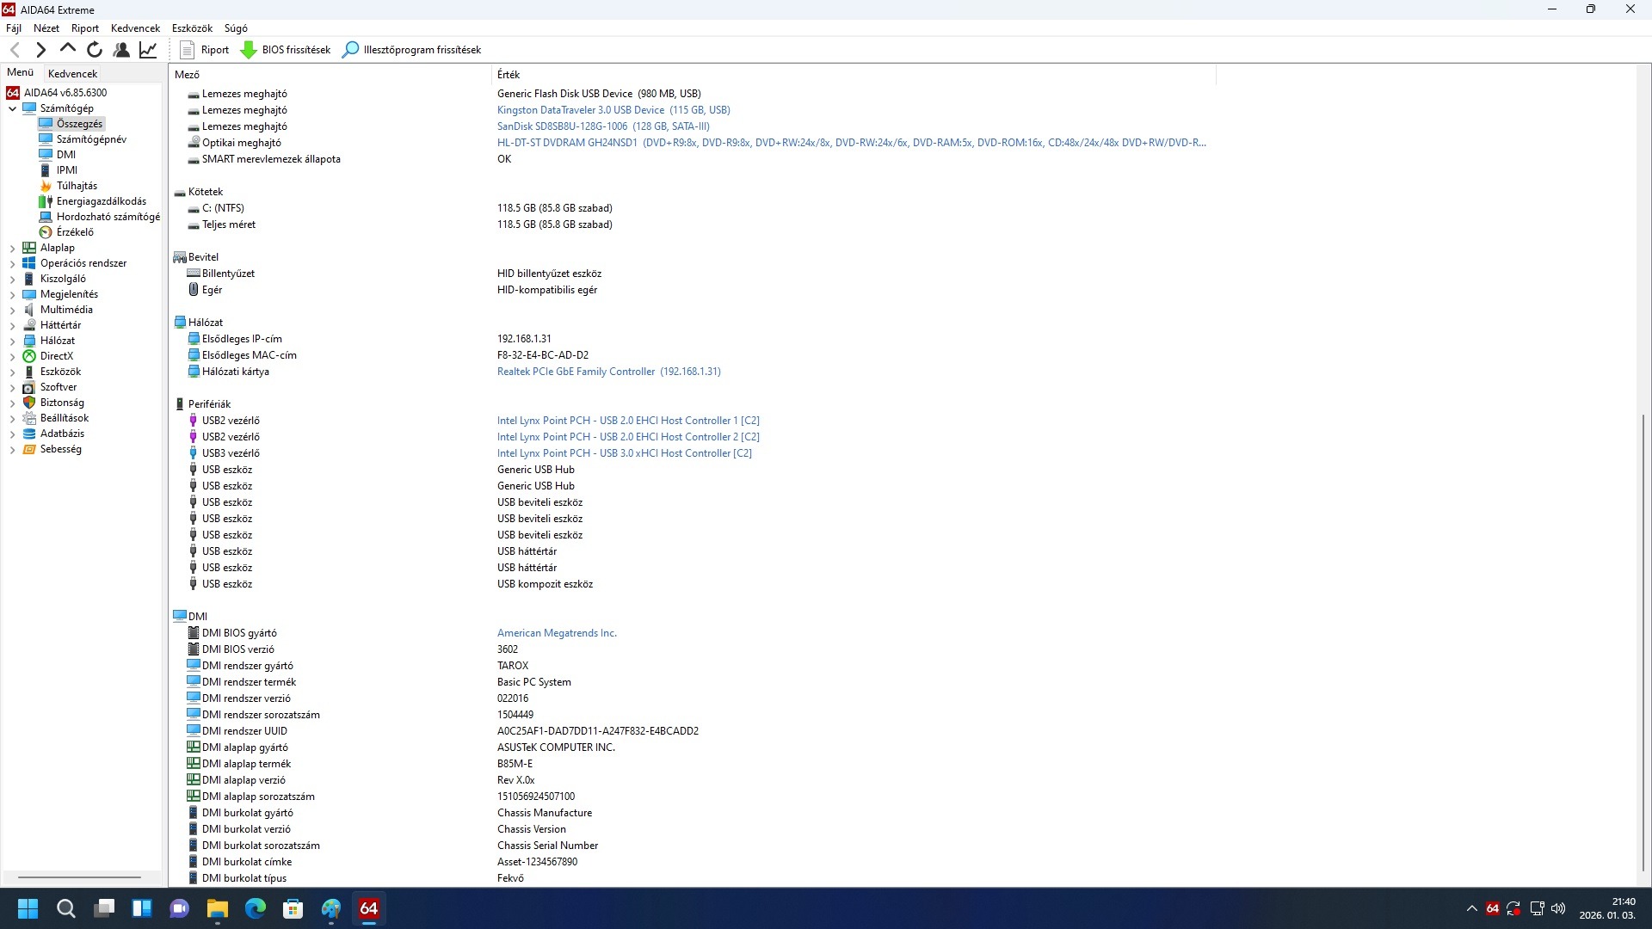Viewport: 1652px width, 929px height.
Task: Open the graph chart toolbar icon
Action: [148, 50]
